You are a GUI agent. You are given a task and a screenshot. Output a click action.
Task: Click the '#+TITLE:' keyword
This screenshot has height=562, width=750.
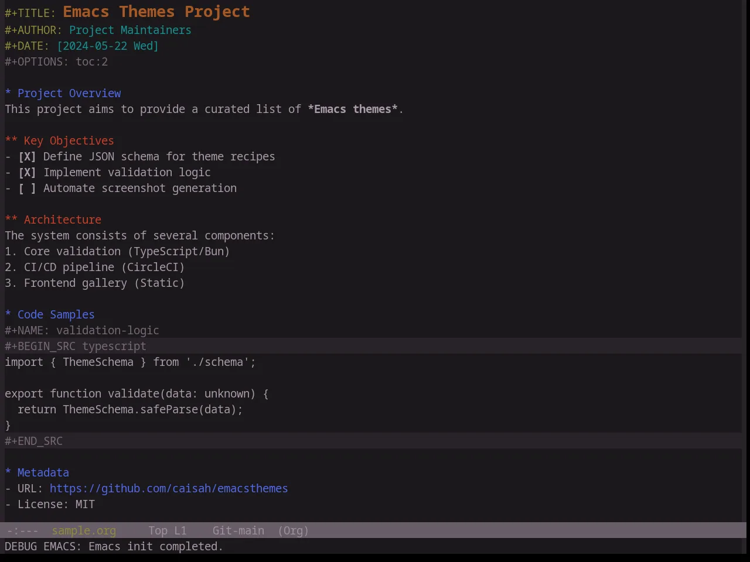click(30, 14)
